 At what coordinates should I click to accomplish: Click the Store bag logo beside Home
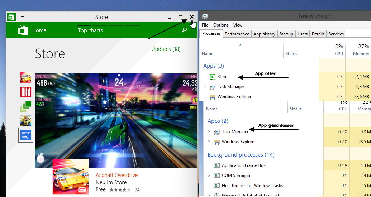(23, 30)
